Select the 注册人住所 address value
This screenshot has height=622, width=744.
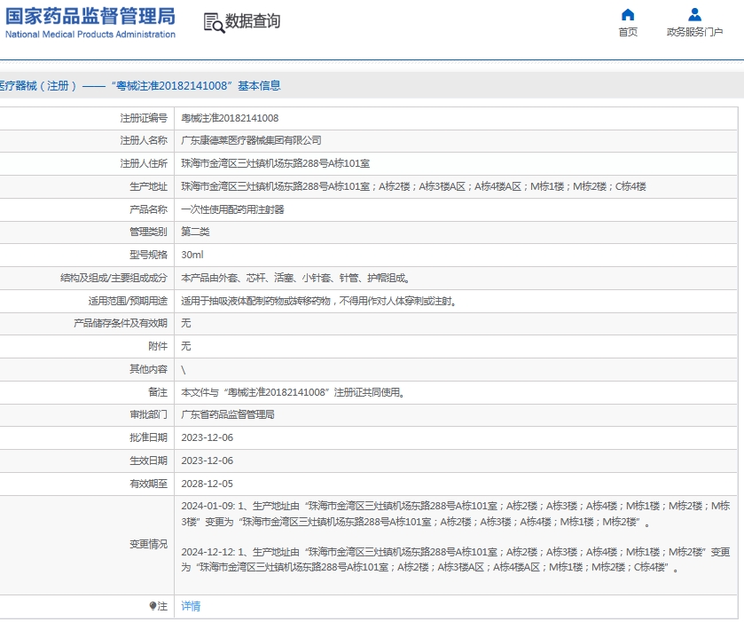(275, 163)
